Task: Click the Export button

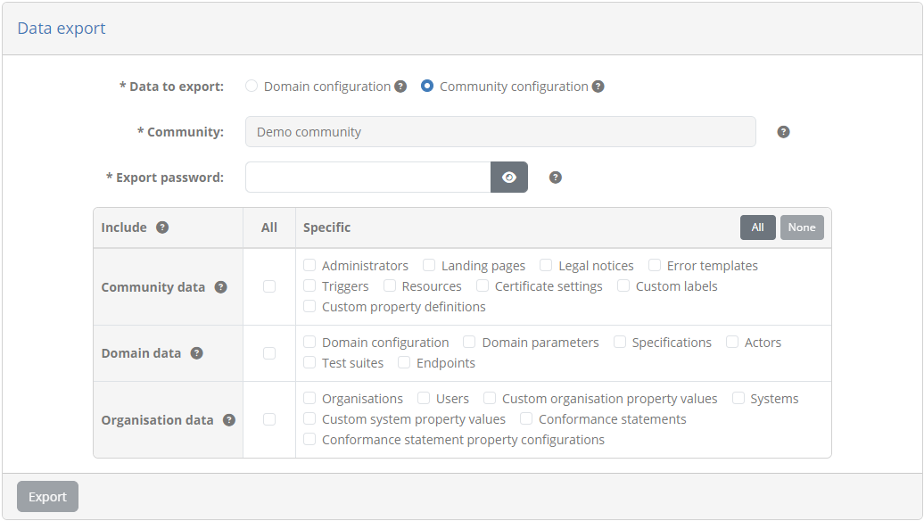Action: click(x=48, y=497)
